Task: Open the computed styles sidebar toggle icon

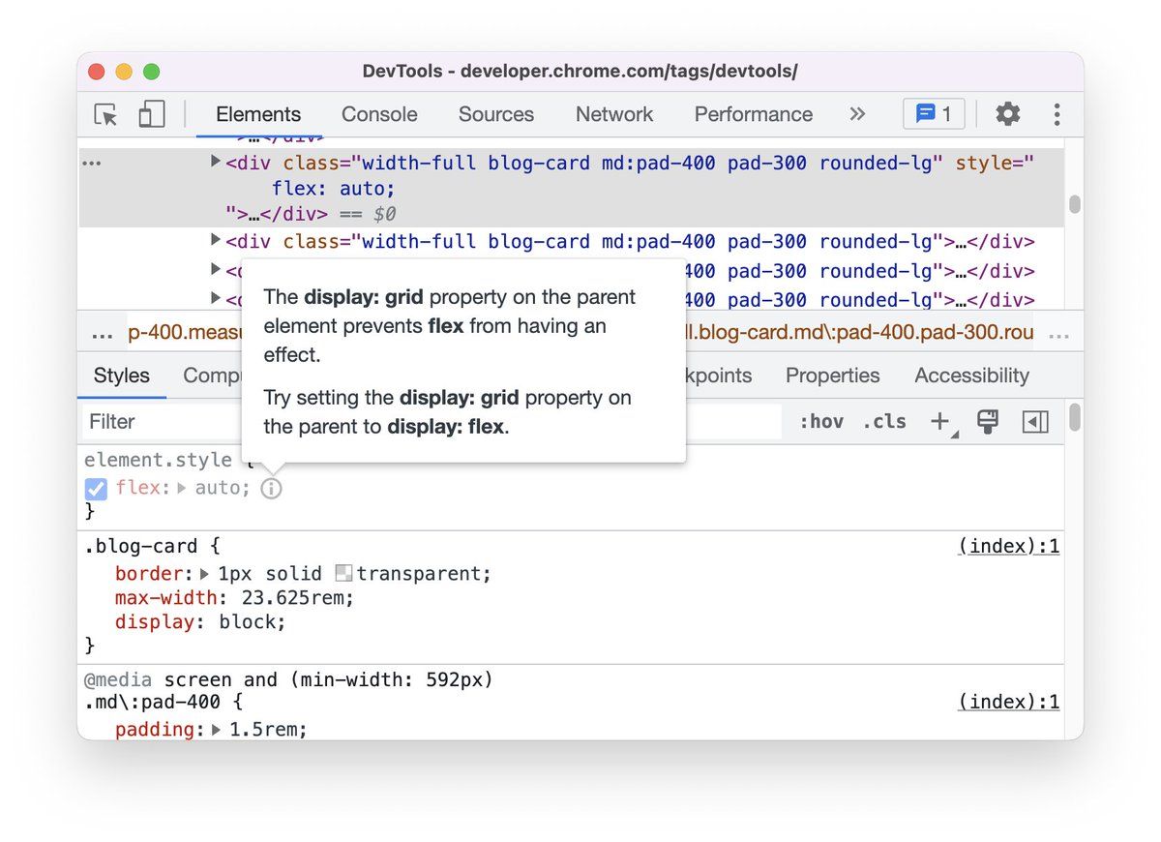Action: (x=1034, y=421)
